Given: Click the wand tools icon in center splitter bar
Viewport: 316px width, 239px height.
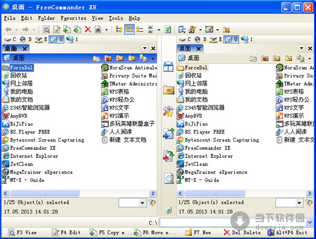Looking at the screenshot, I should click(169, 111).
